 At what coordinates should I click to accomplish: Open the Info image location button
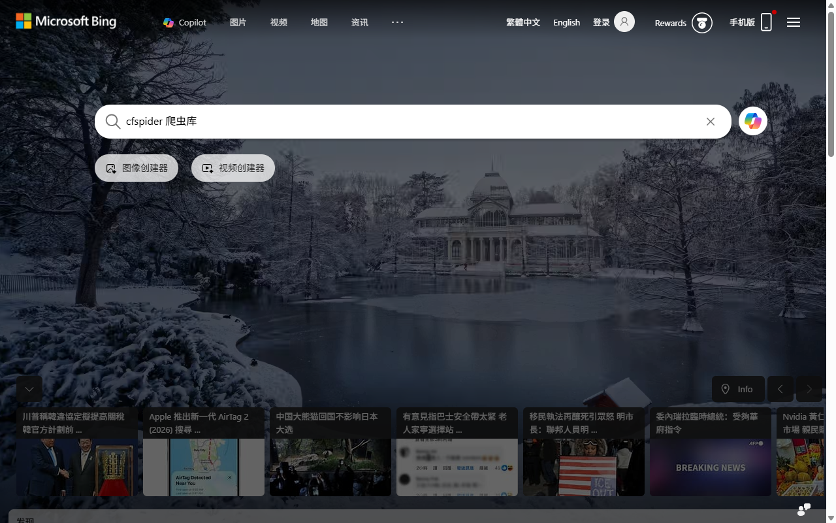coord(737,389)
